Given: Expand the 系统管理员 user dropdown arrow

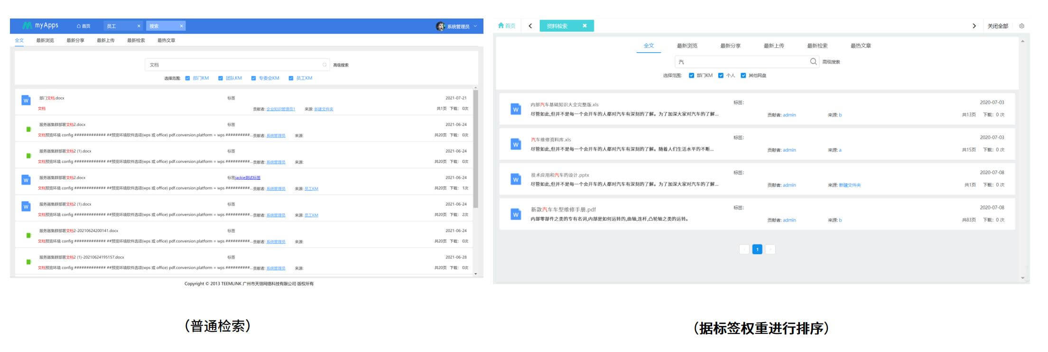Looking at the screenshot, I should pyautogui.click(x=475, y=27).
